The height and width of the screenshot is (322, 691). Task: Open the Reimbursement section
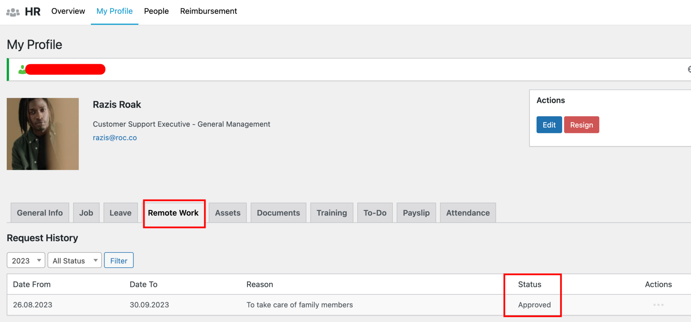tap(208, 11)
